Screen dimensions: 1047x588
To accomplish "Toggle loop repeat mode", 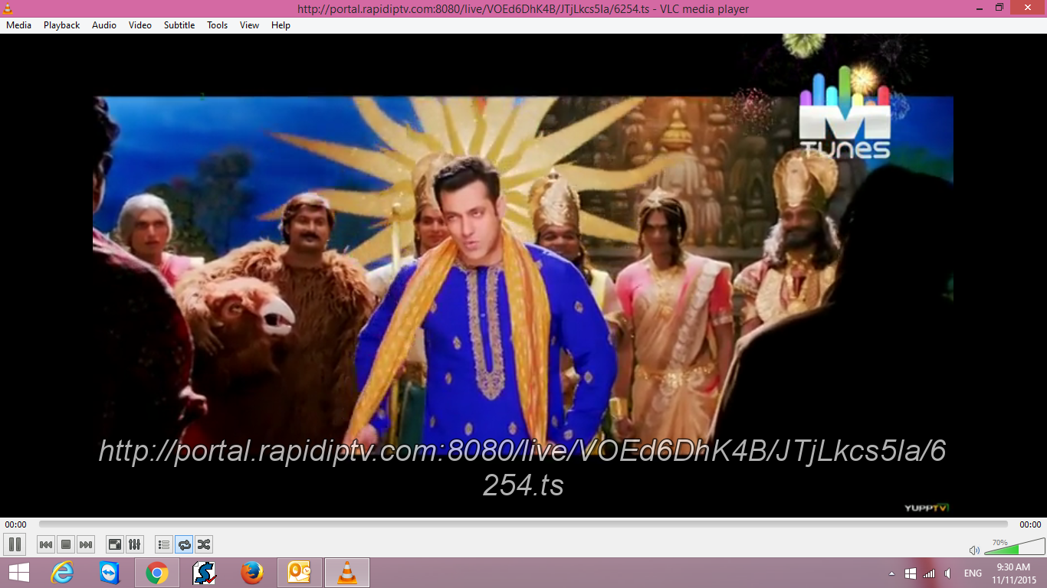I will pyautogui.click(x=184, y=544).
